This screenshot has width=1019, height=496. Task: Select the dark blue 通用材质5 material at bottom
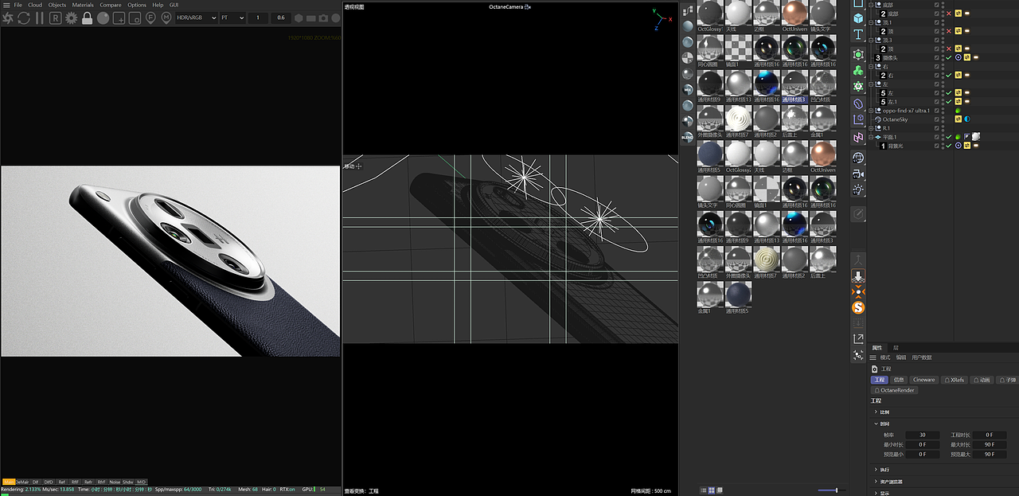739,295
